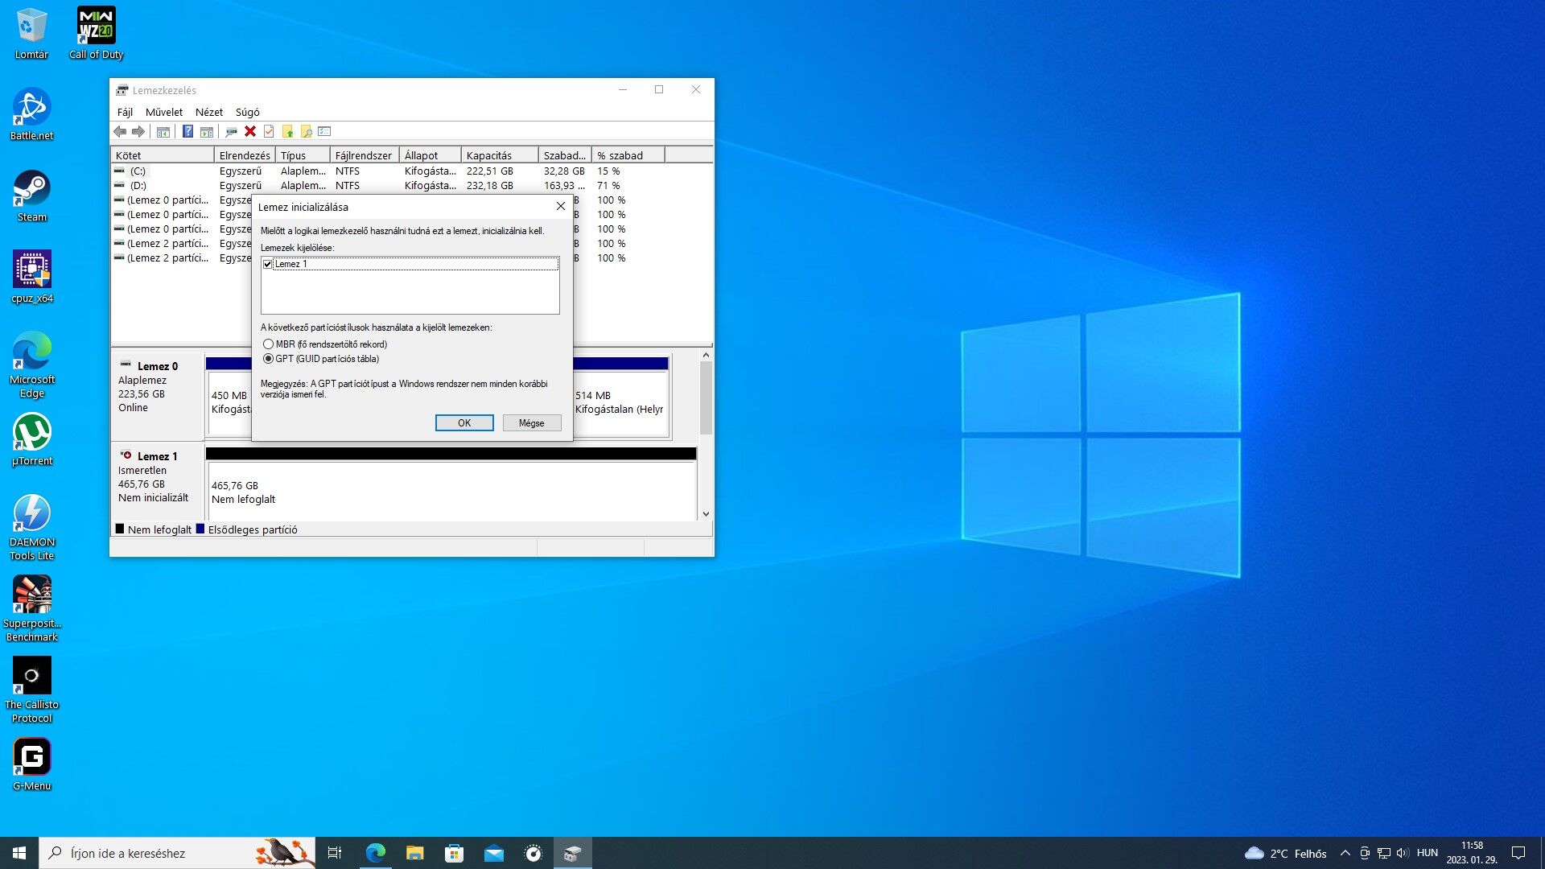
Task: Click the Properties checkmark page icon
Action: tap(269, 131)
